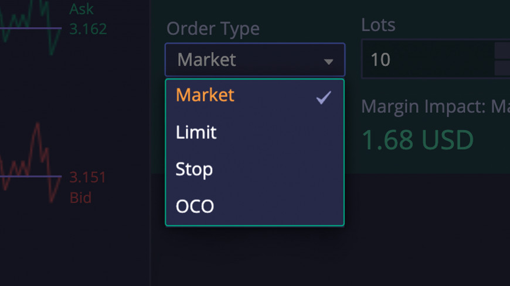Viewport: 510px width, 286px height.
Task: Click the green Ask label on chart
Action: pos(81,9)
